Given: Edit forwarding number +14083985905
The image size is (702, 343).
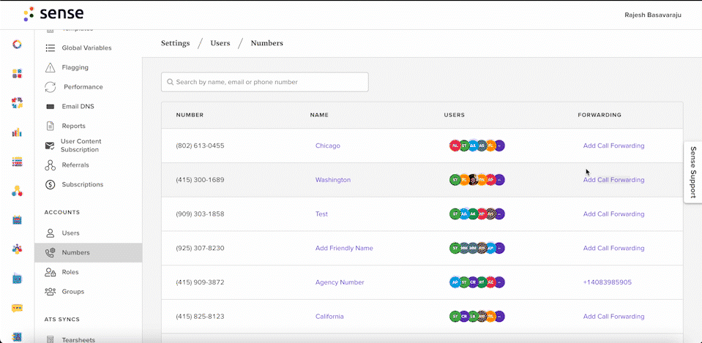Looking at the screenshot, I should point(608,282).
